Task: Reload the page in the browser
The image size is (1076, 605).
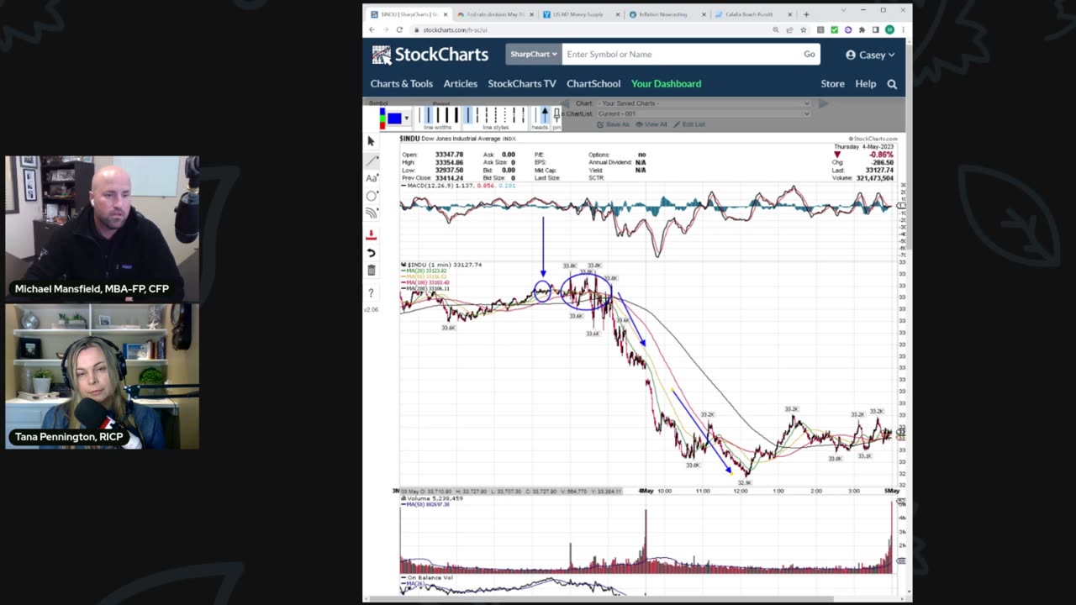Action: pyautogui.click(x=399, y=30)
